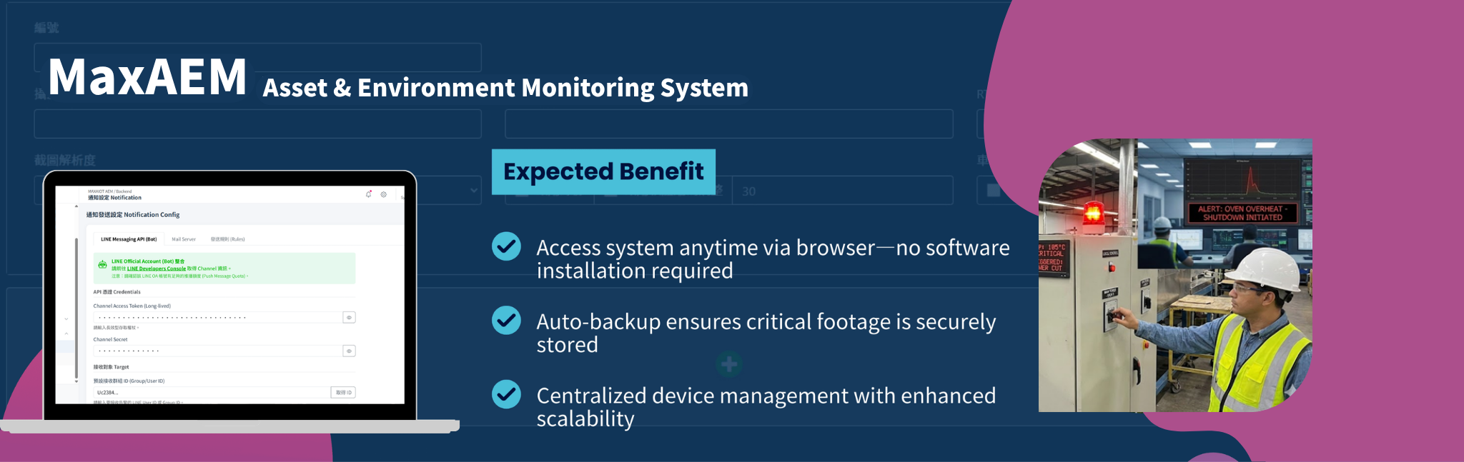
Task: Click the control room worker photo
Action: click(x=1175, y=275)
